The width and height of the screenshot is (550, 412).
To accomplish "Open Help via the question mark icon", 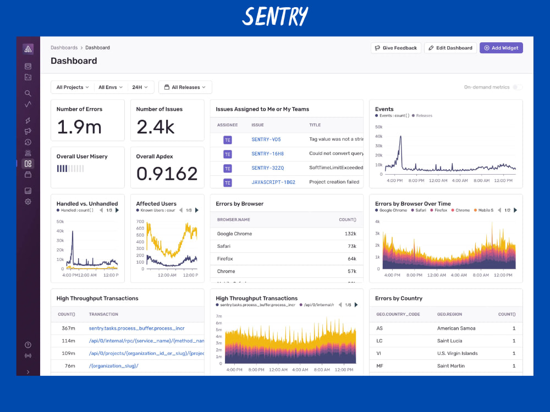I will pos(28,345).
